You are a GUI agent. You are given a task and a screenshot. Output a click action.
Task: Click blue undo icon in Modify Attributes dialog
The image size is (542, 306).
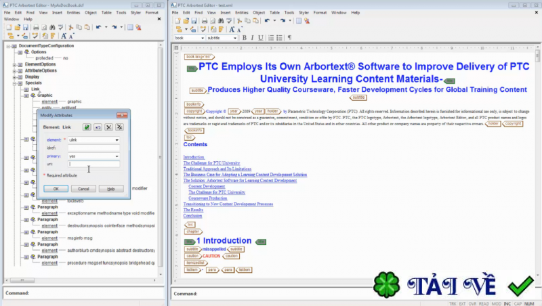(98, 127)
